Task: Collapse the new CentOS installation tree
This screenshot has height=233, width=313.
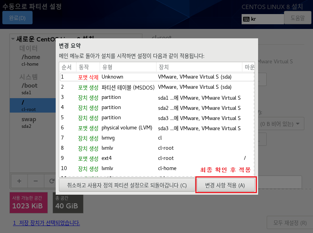Action: [13, 39]
